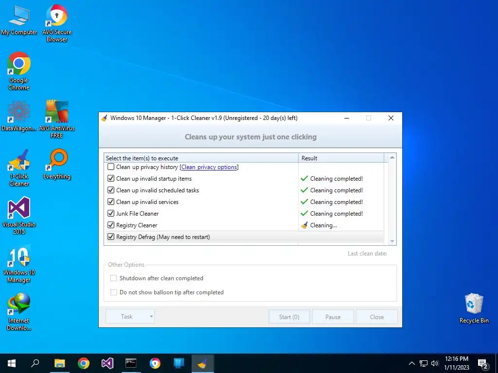Click the Last clean date label
Viewport: 498px width, 373px height.
point(367,254)
